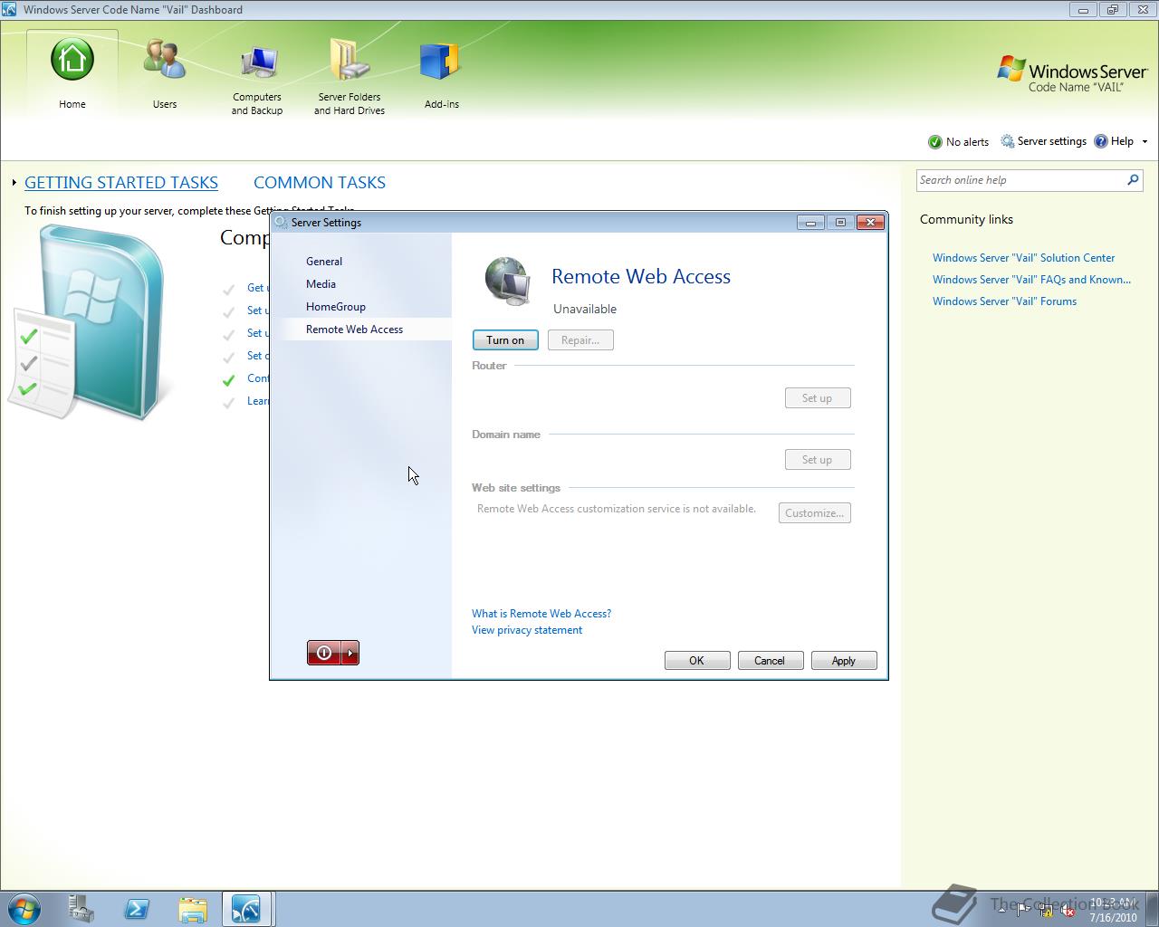Screen dimensions: 1159x927
Task: Open the Home tab in the Dashboard
Action: coord(72,72)
